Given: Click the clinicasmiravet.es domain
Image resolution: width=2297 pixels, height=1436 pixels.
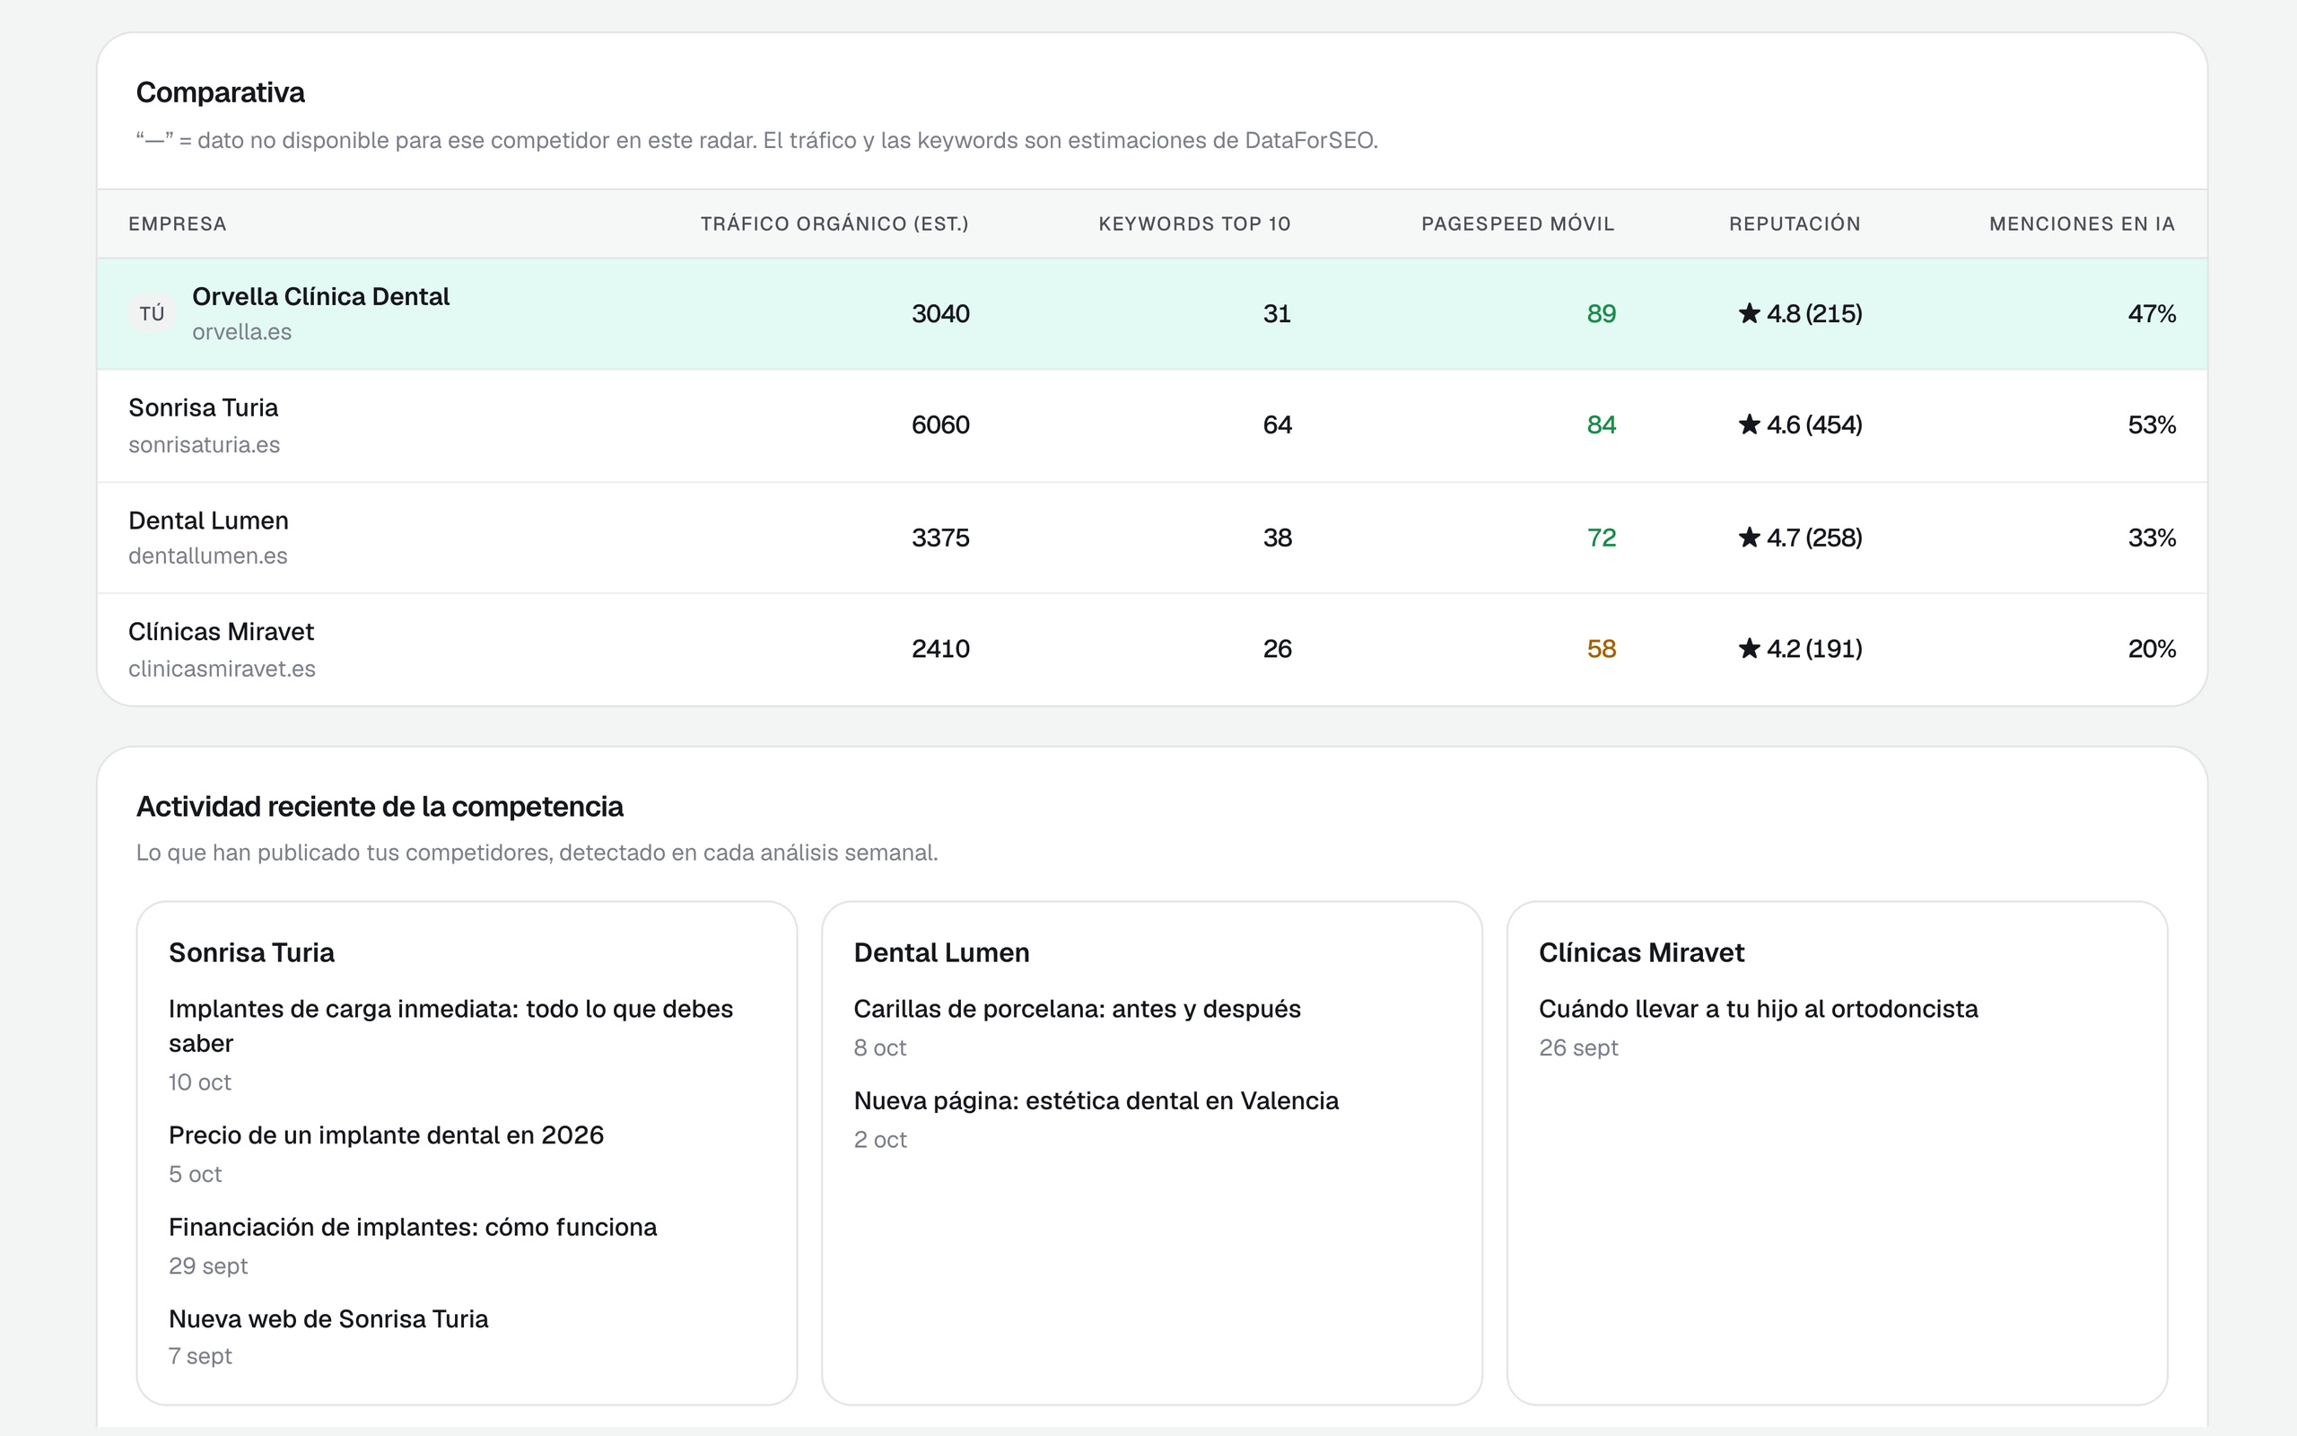Looking at the screenshot, I should [223, 669].
